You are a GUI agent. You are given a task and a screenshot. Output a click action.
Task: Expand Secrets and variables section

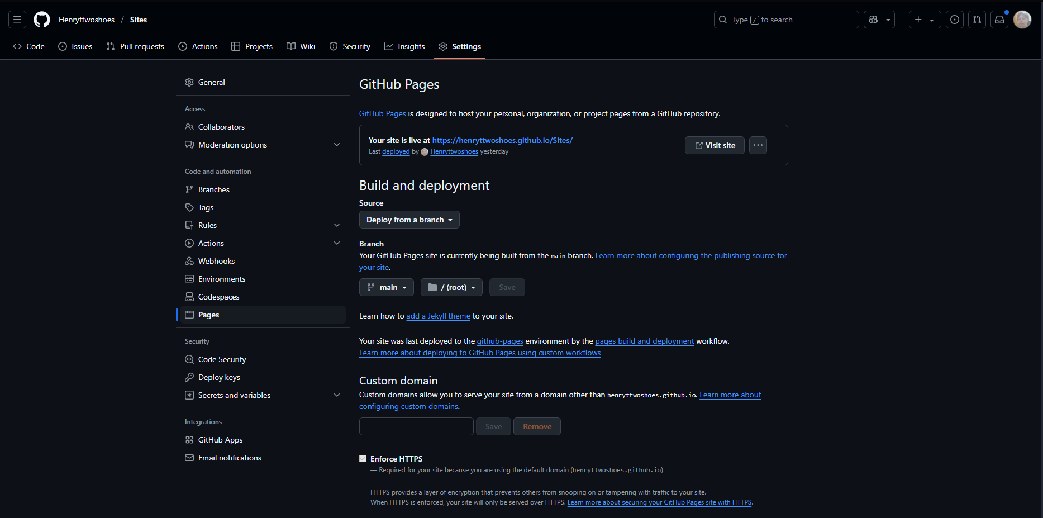pos(263,395)
